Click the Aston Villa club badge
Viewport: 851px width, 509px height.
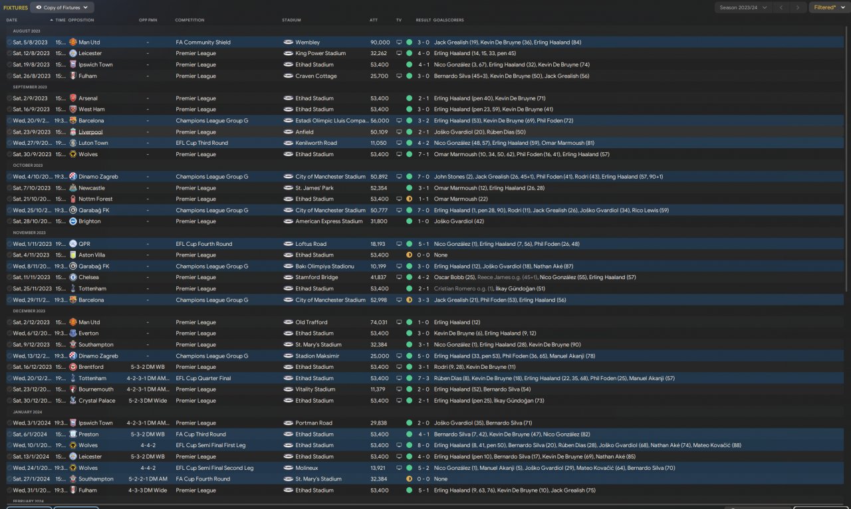pos(73,255)
